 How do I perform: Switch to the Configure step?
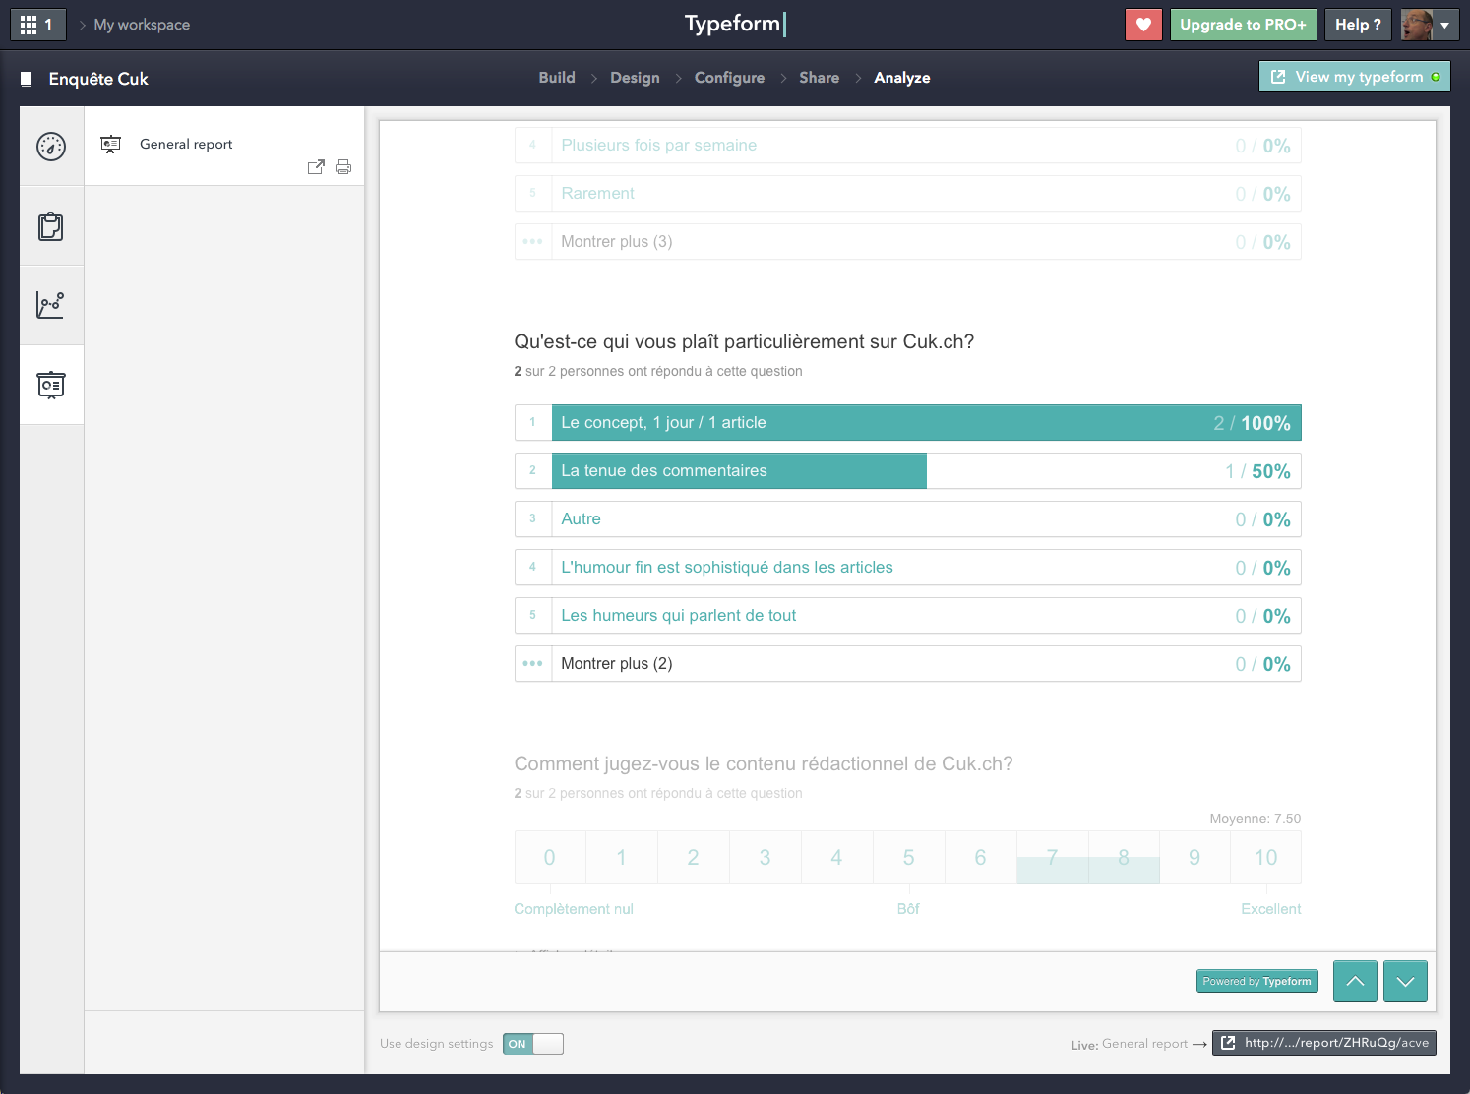tap(729, 78)
